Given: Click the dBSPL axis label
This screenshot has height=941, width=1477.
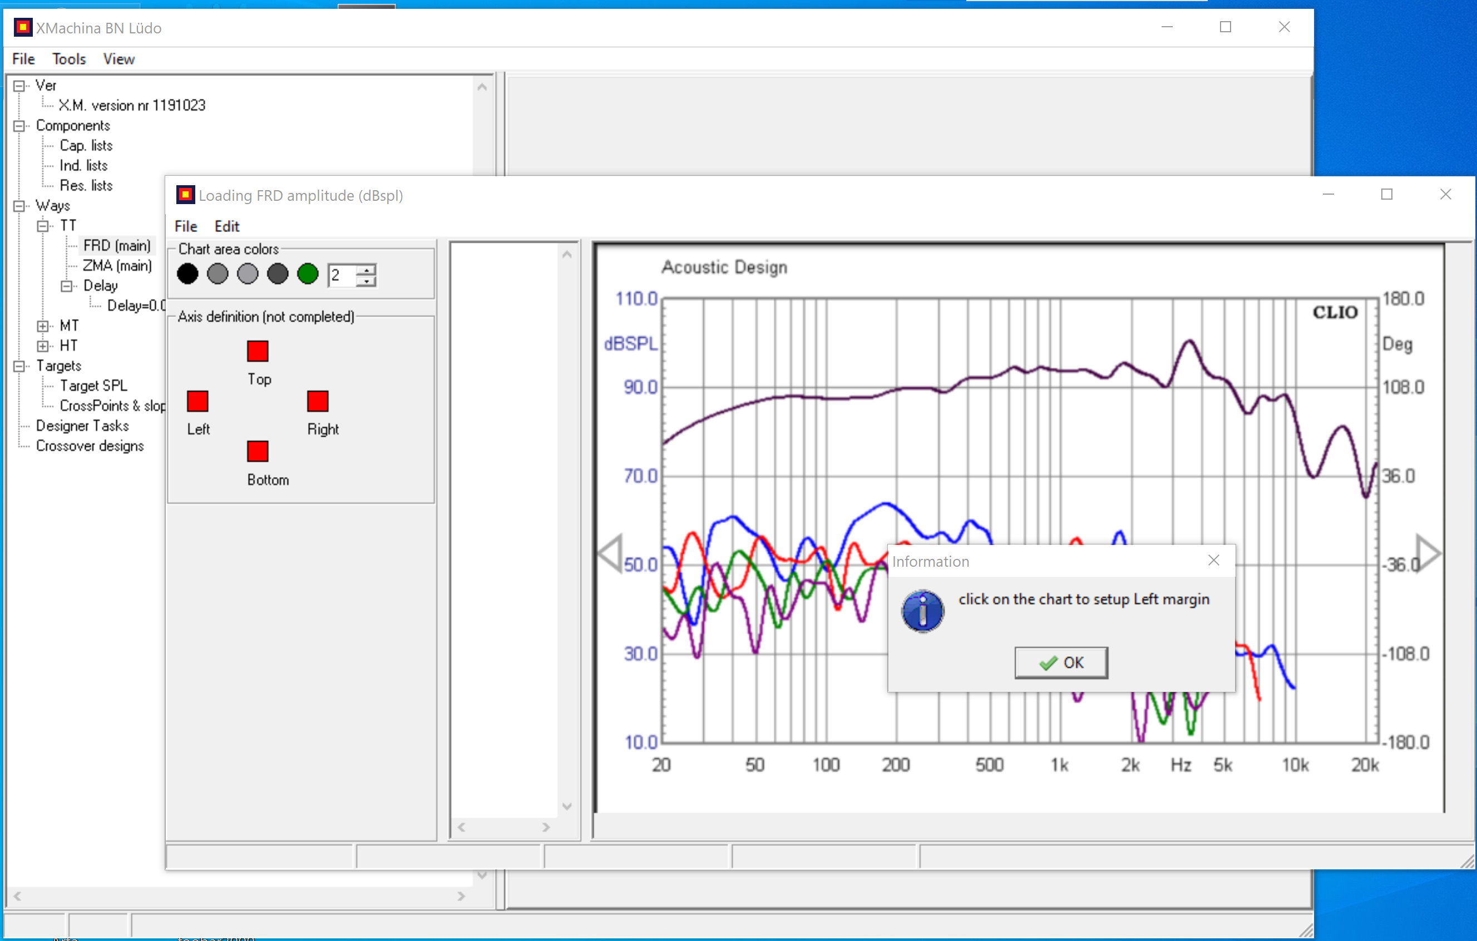Looking at the screenshot, I should [x=630, y=344].
